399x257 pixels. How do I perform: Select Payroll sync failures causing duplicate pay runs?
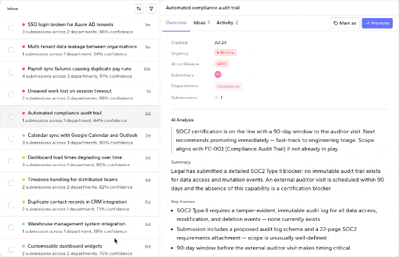coord(80,72)
